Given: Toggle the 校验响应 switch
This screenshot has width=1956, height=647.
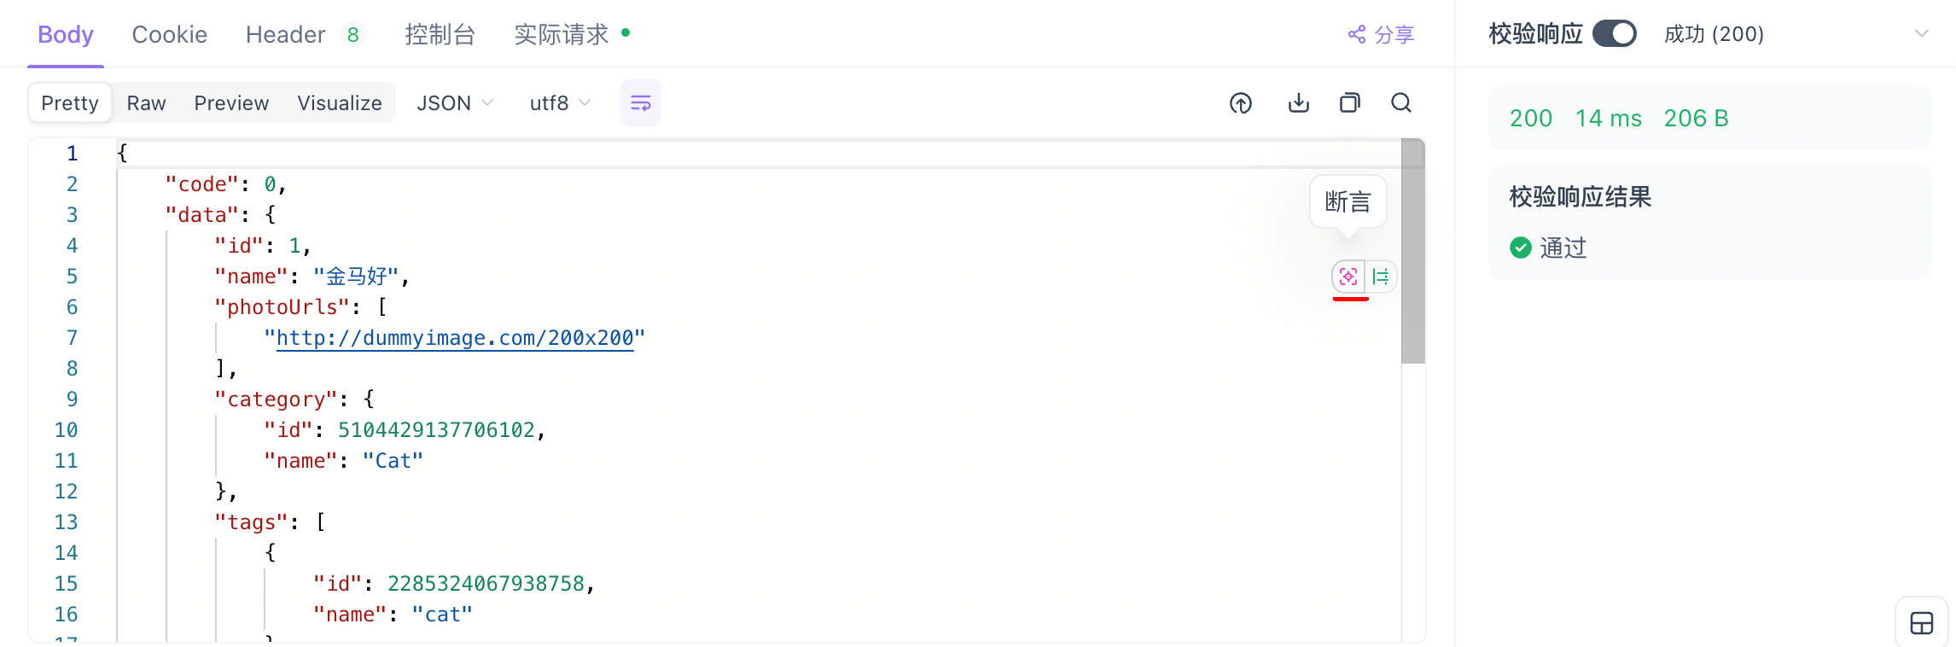Looking at the screenshot, I should pyautogui.click(x=1614, y=34).
